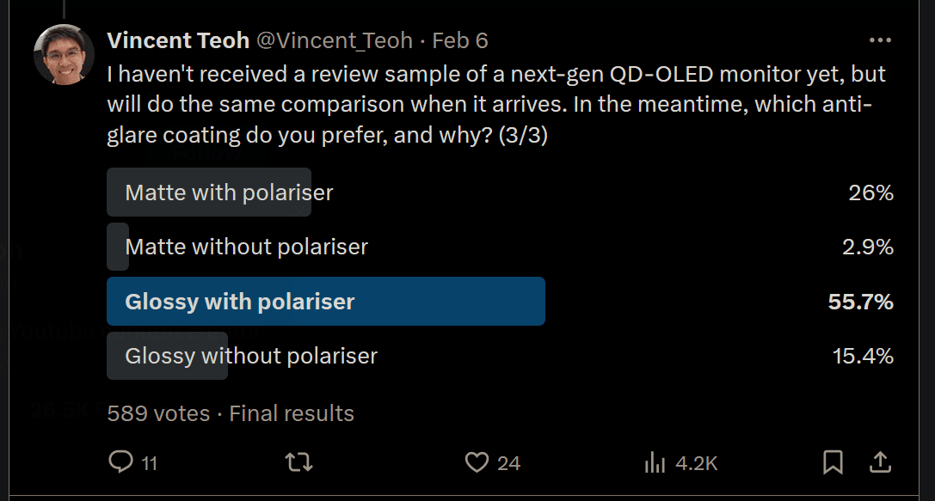
Task: Open the three-dot more options menu
Action: pyautogui.click(x=880, y=40)
